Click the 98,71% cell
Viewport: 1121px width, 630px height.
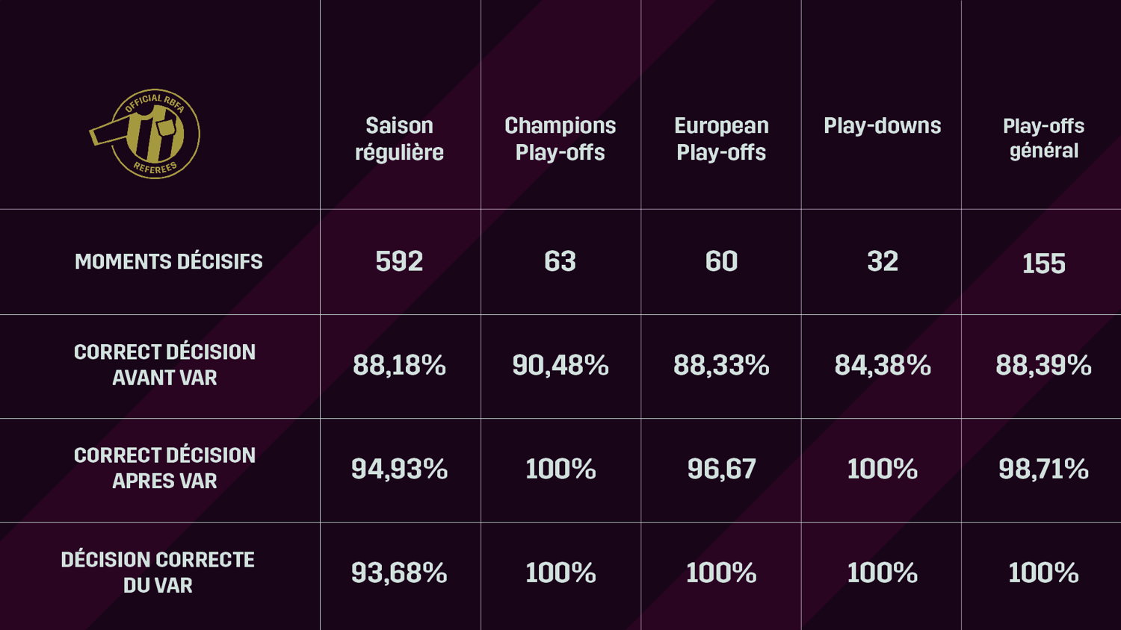coord(1043,469)
